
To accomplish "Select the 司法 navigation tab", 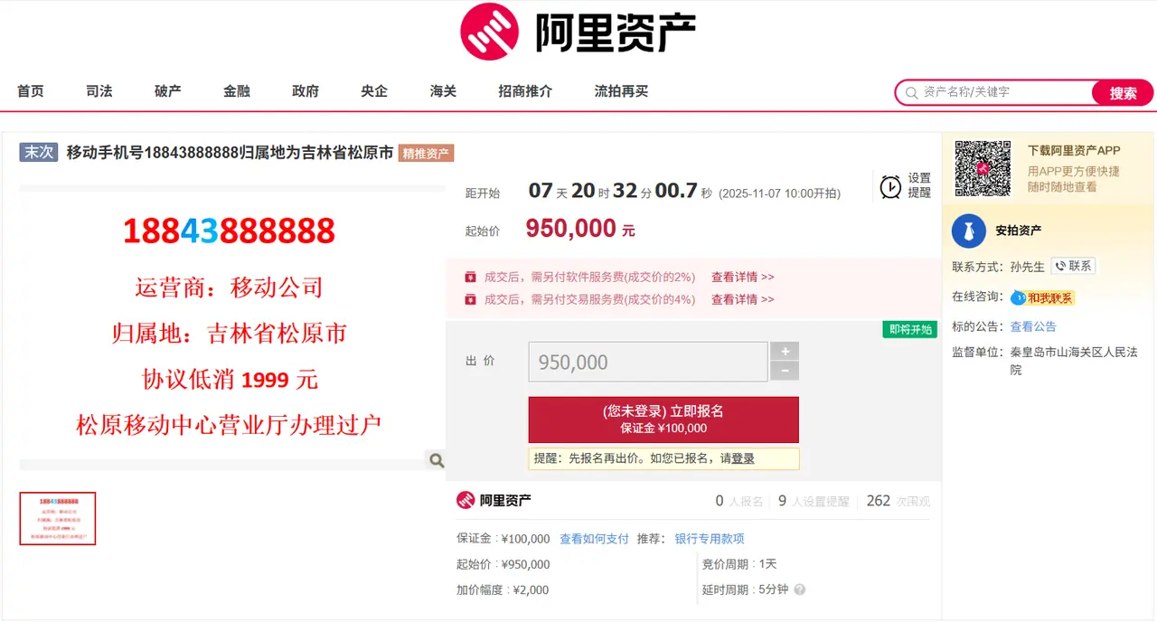I will pos(99,90).
